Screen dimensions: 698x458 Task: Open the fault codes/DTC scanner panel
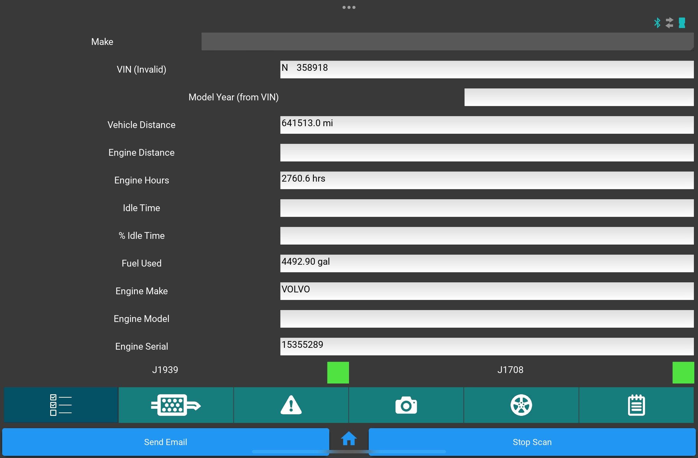(x=291, y=405)
